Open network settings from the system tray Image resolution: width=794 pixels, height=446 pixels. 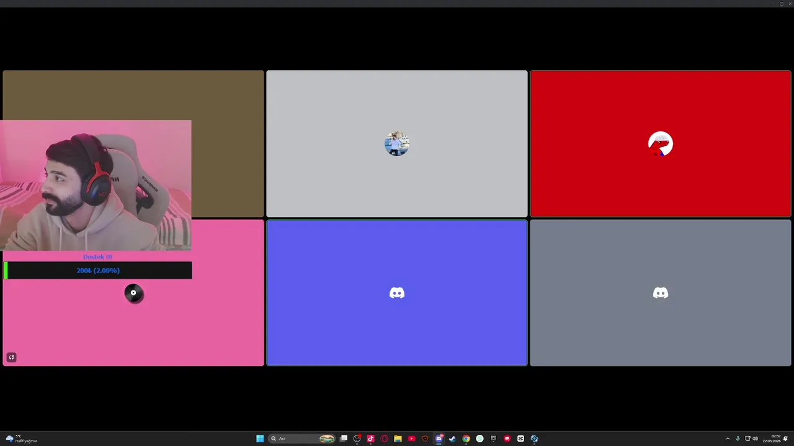coord(747,439)
